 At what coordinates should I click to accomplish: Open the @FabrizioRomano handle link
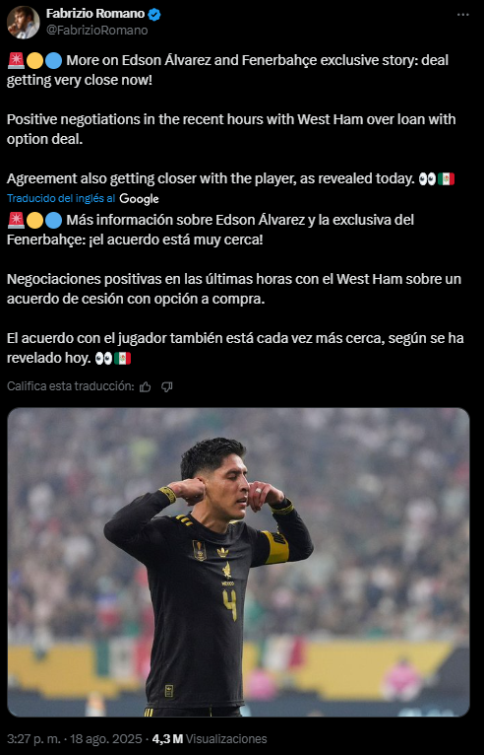[96, 31]
